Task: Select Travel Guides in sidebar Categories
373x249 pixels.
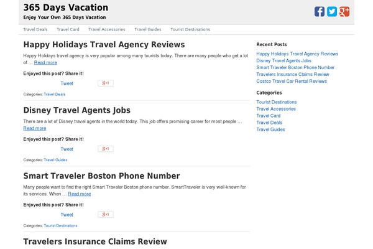Action: (270, 129)
